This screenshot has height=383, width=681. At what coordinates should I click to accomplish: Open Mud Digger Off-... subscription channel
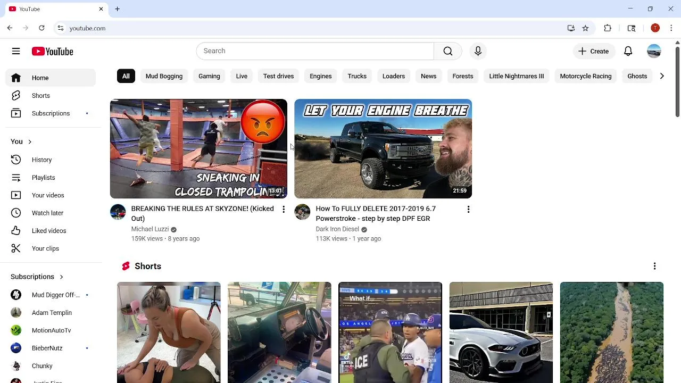click(51, 295)
